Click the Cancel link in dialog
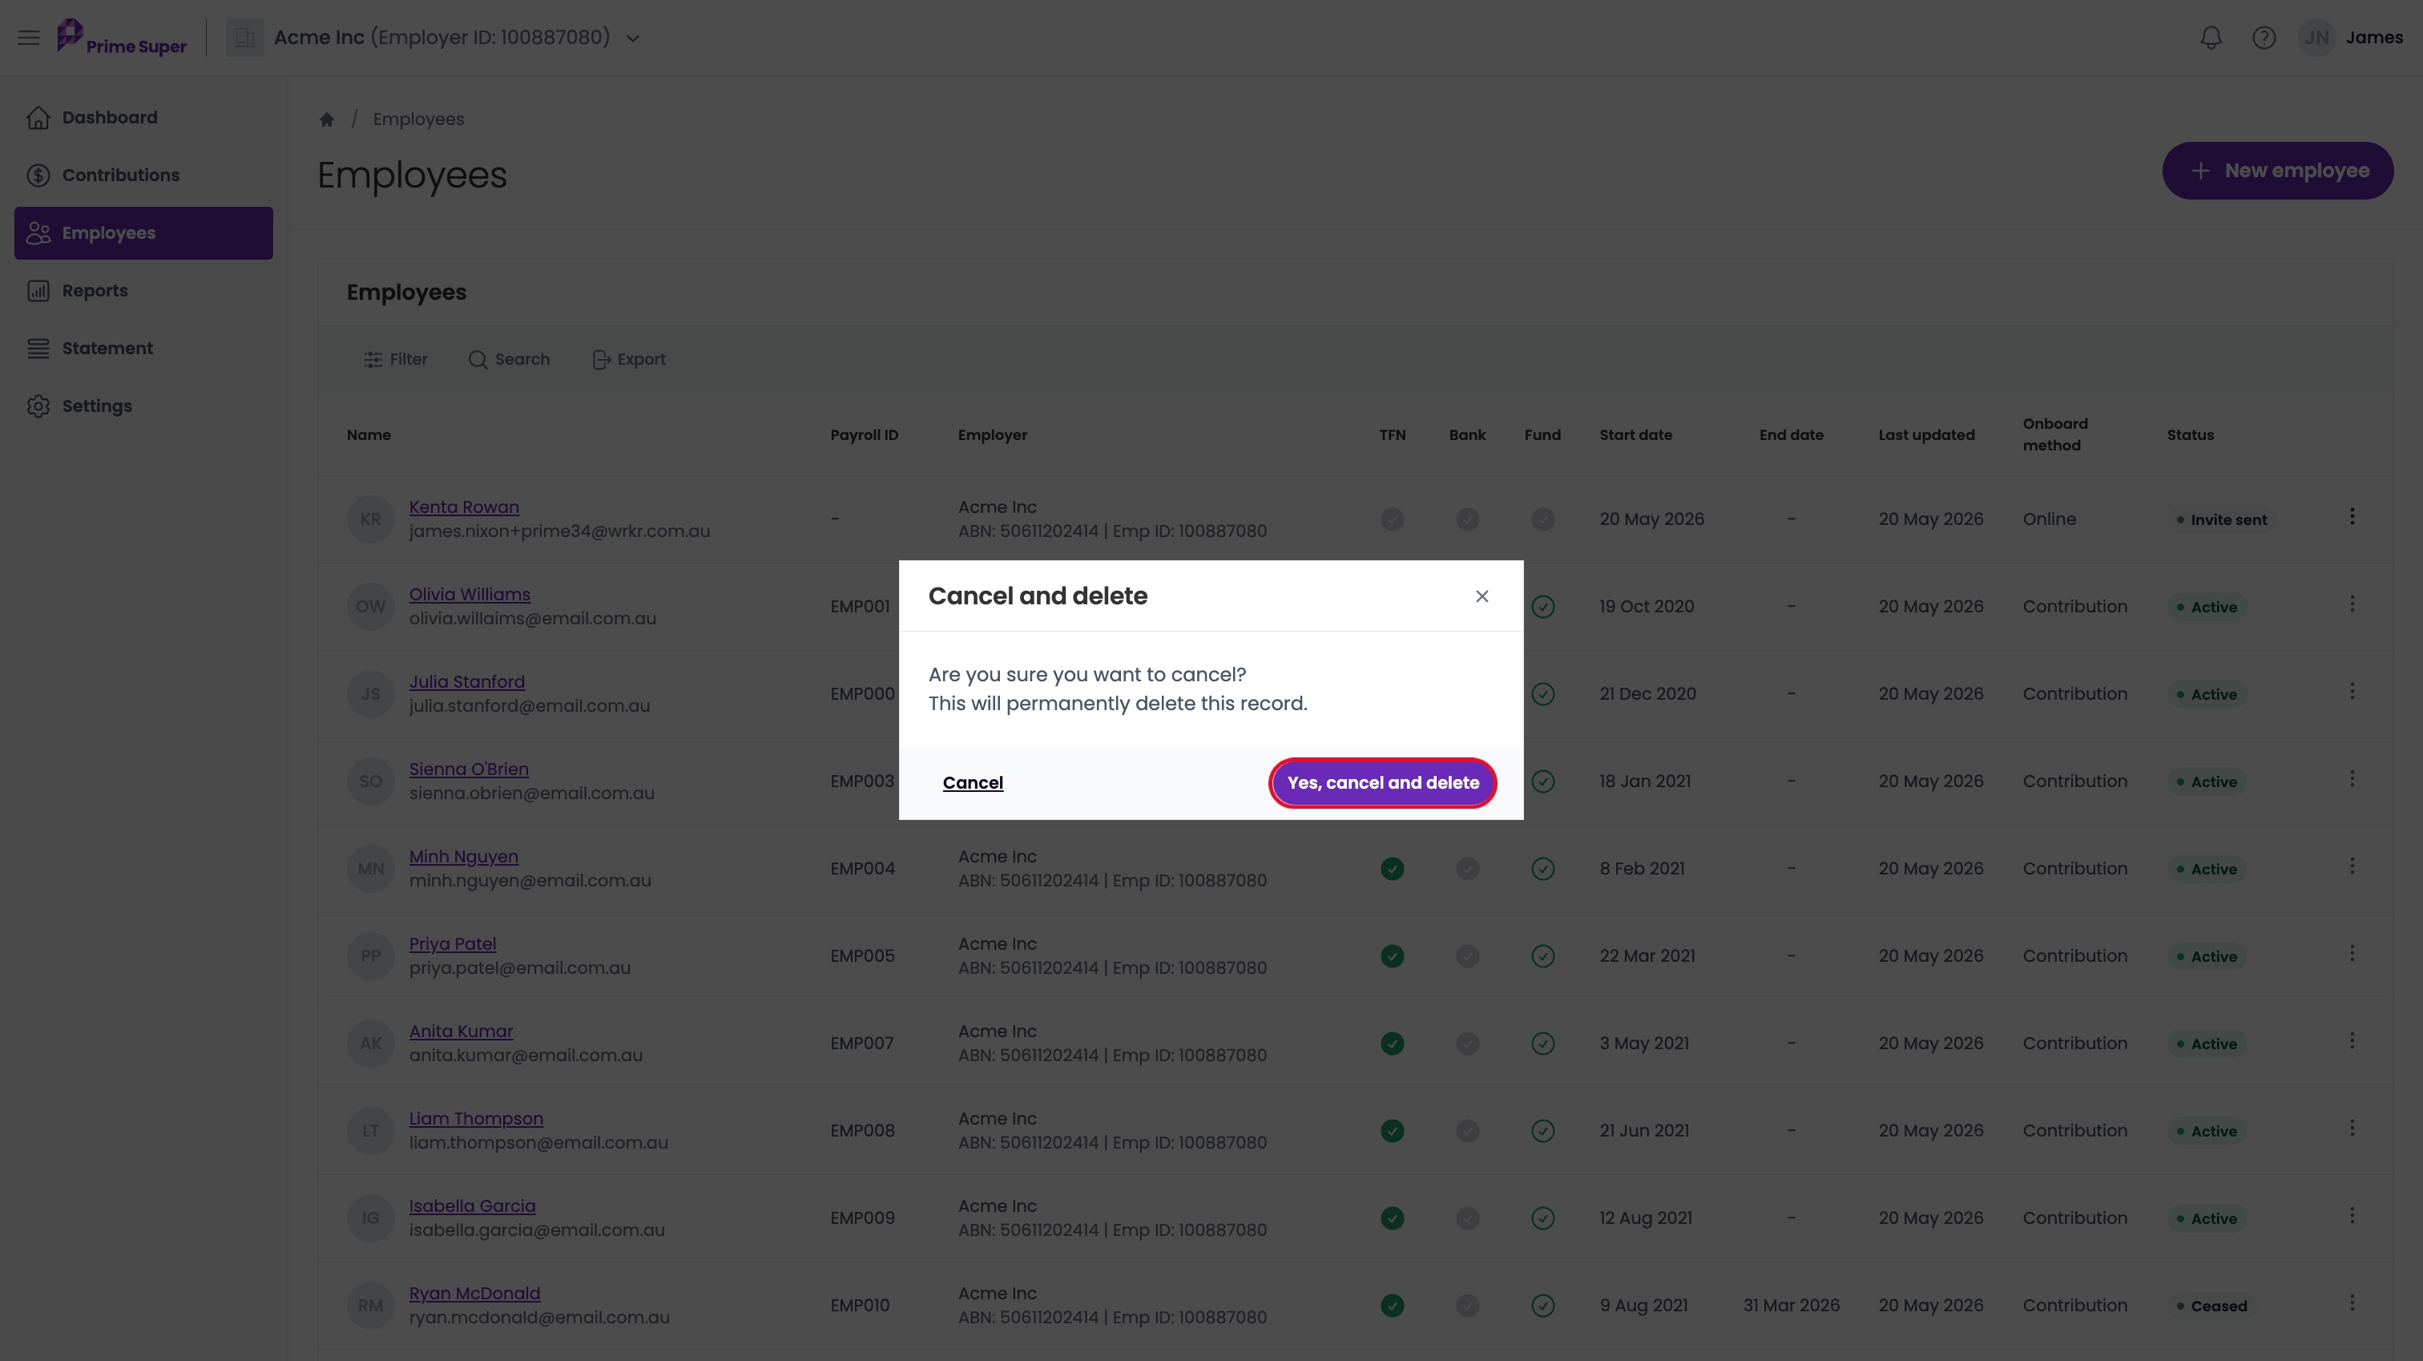Screen dimensions: 2423x1361 click(x=973, y=783)
